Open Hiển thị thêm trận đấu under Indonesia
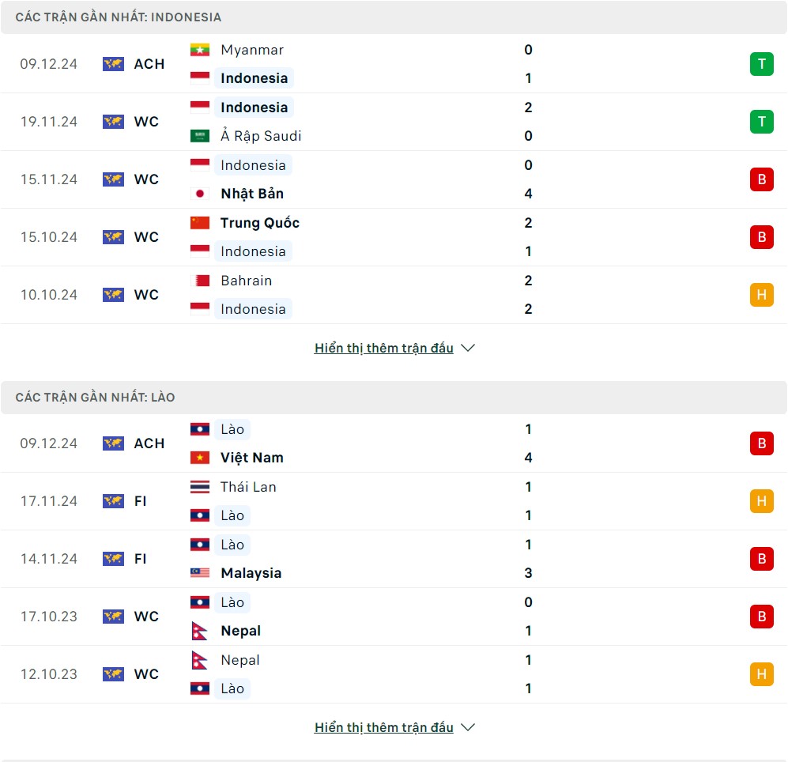 coord(384,348)
